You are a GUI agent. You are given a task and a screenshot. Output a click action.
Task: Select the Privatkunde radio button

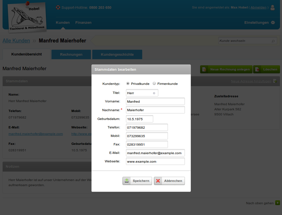point(128,84)
